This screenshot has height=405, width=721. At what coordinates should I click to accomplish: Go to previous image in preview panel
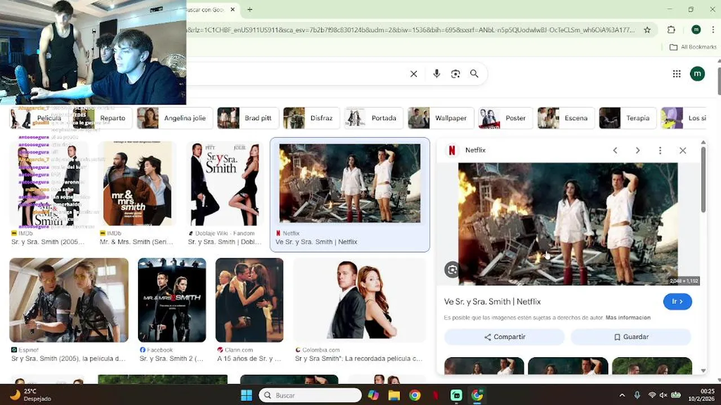click(615, 151)
